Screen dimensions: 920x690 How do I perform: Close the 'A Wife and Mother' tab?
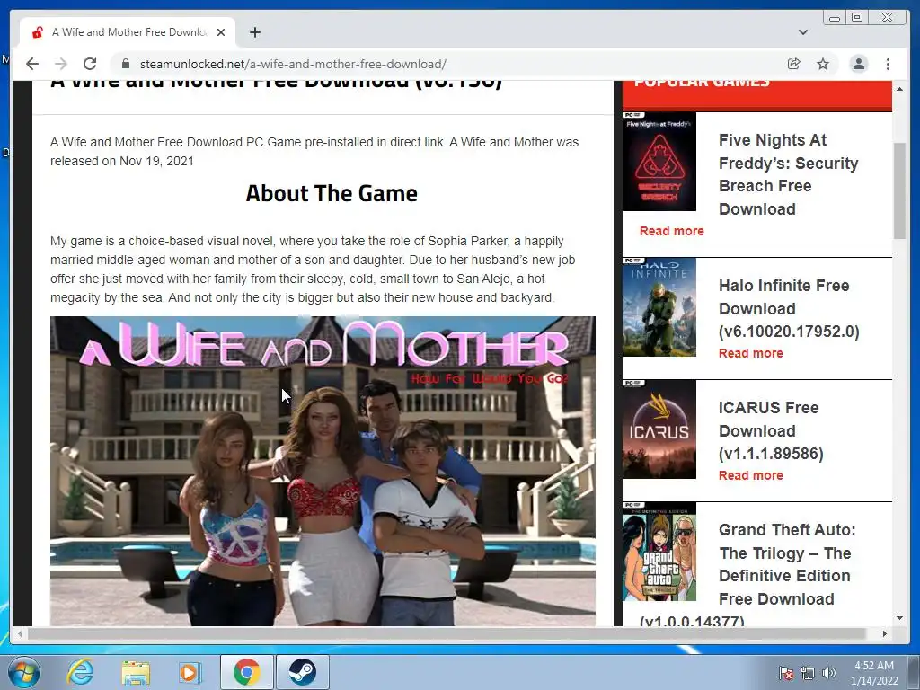point(221,32)
